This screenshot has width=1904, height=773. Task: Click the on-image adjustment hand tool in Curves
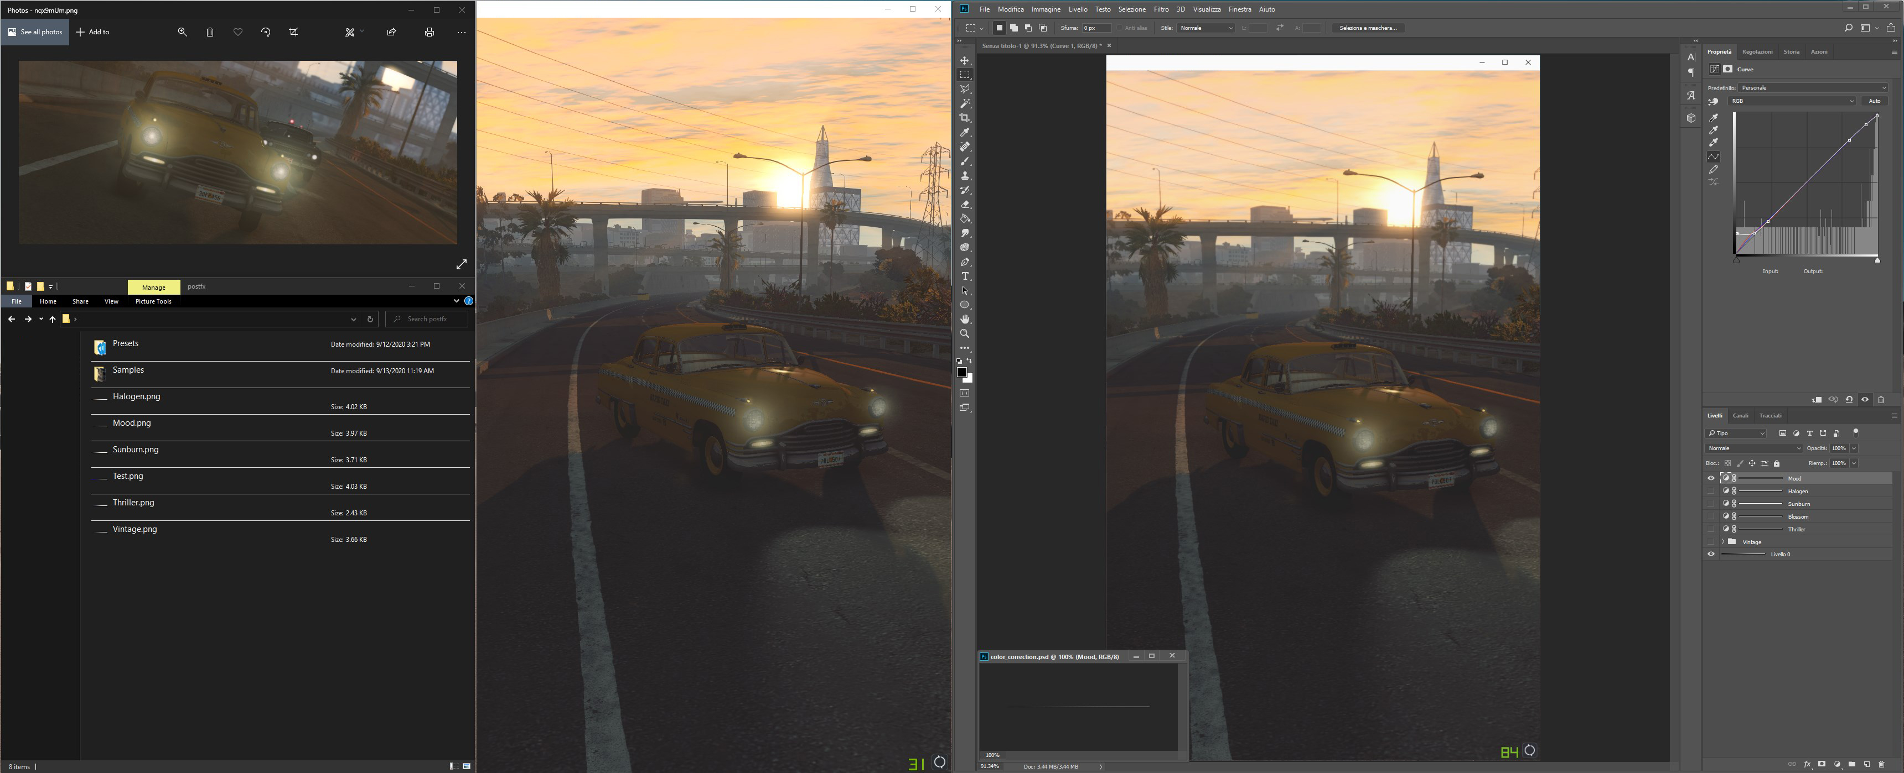[1713, 101]
